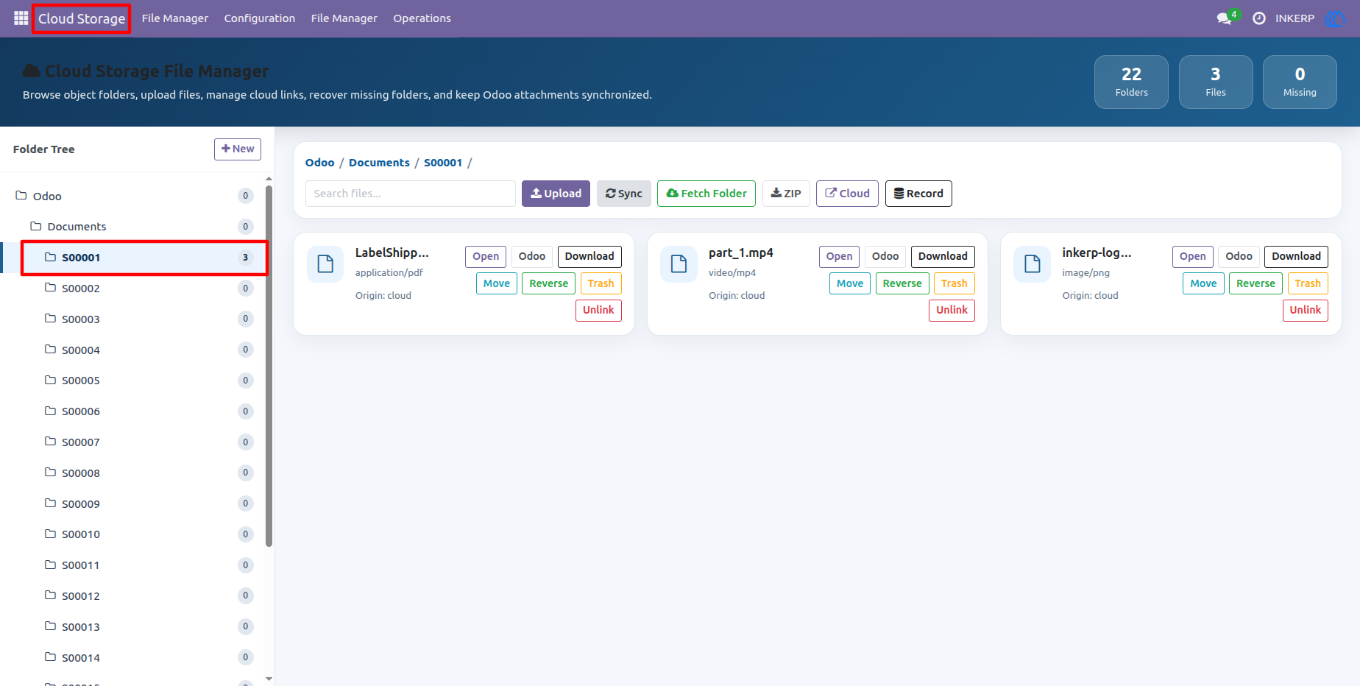Screen dimensions: 1360x686
Task: Open the Configuration menu
Action: click(260, 18)
